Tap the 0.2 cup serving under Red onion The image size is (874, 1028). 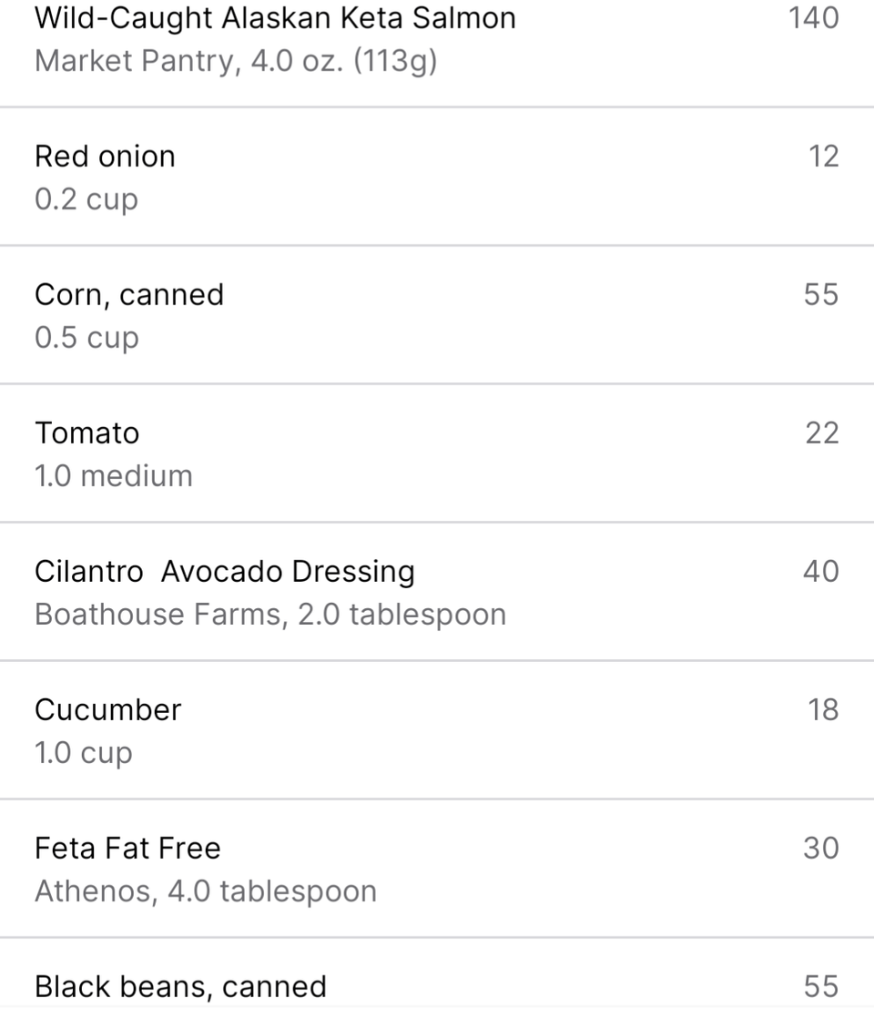click(x=86, y=200)
